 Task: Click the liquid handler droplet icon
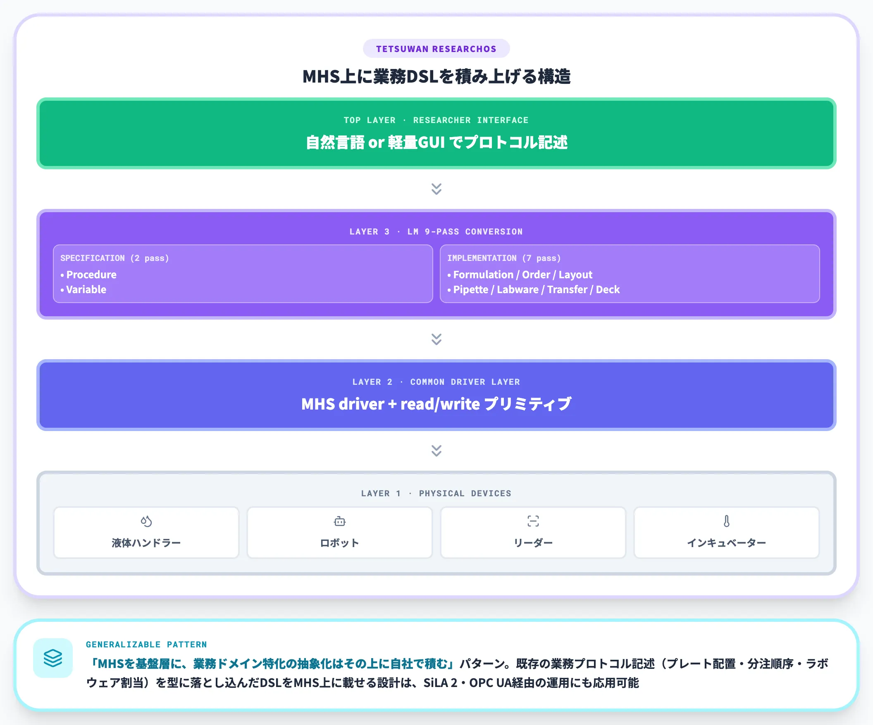[146, 521]
